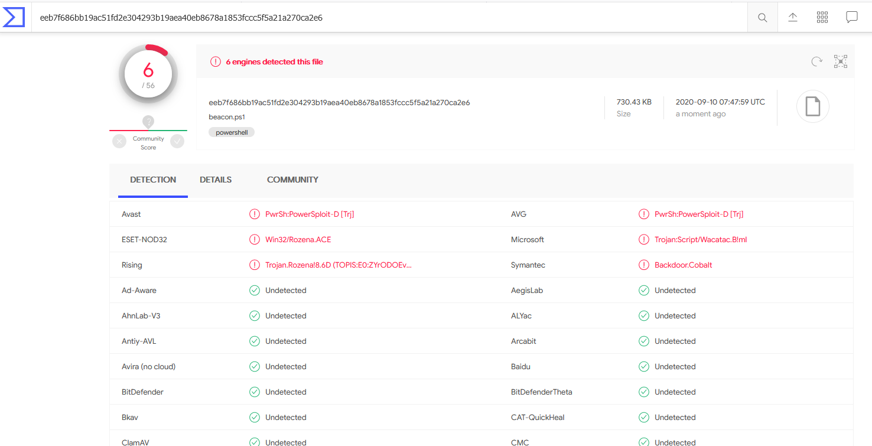Vote harmless with community check icon

(x=177, y=141)
